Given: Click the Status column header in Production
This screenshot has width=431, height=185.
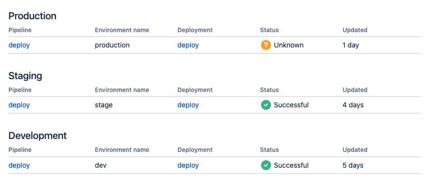Looking at the screenshot, I should click(269, 30).
